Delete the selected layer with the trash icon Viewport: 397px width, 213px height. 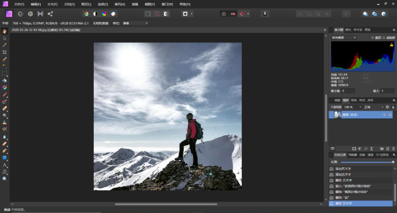point(394,148)
